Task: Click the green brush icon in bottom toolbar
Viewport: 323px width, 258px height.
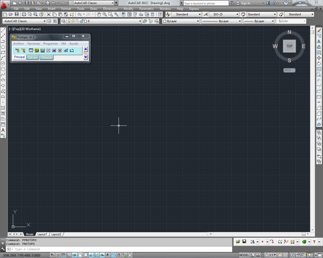Action: pyautogui.click(x=304, y=242)
